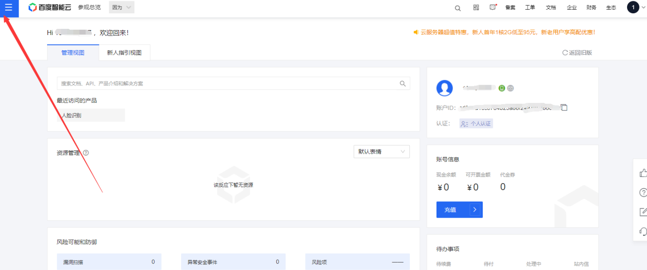The width and height of the screenshot is (647, 270).
Task: Open the message notifications icon
Action: coord(492,8)
